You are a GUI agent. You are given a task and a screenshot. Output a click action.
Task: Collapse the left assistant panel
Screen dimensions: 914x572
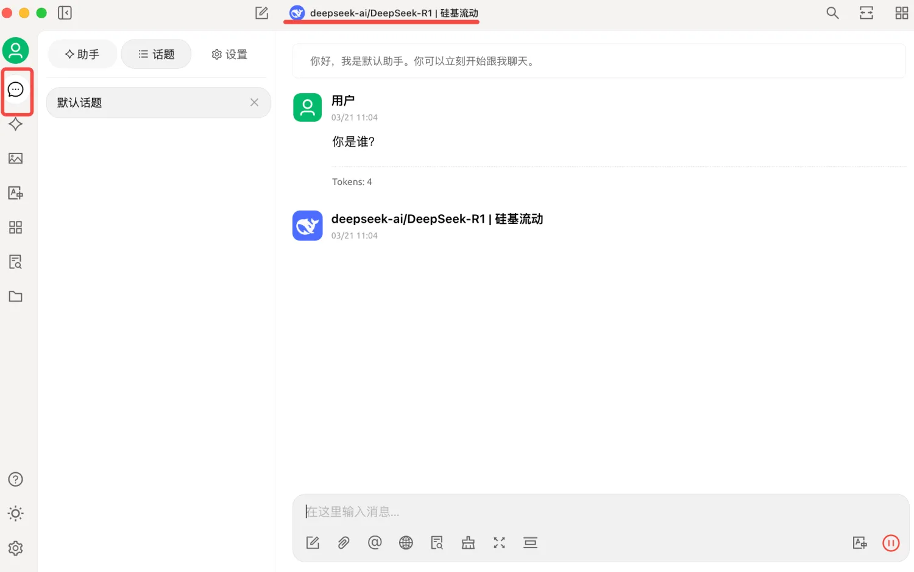[65, 13]
